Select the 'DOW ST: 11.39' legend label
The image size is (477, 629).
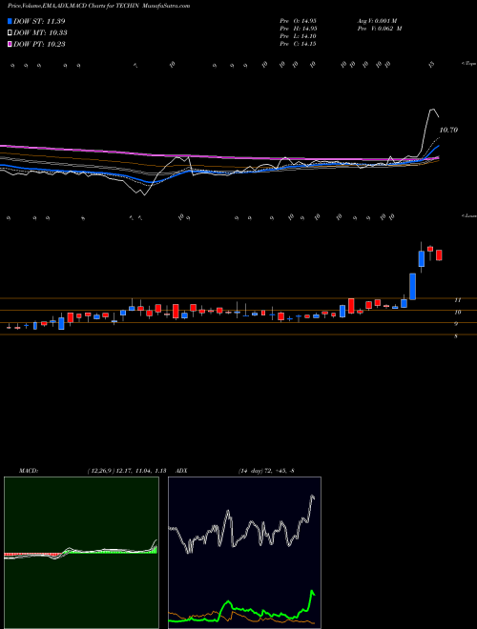coord(39,21)
